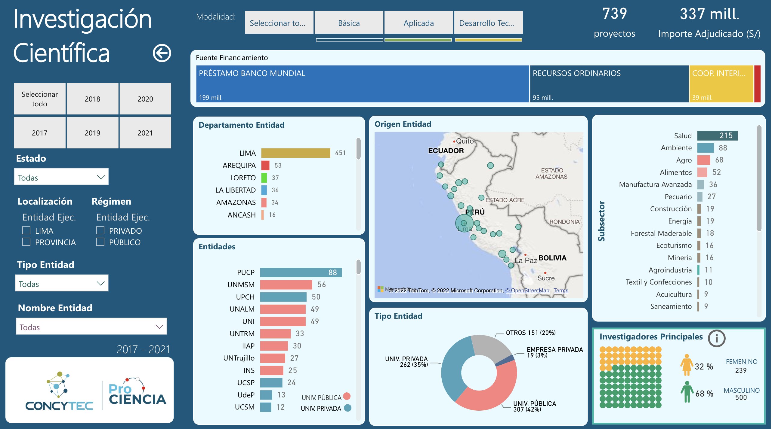The height and width of the screenshot is (429, 772).
Task: Click the CONCYTEC logo
Action: point(59,391)
